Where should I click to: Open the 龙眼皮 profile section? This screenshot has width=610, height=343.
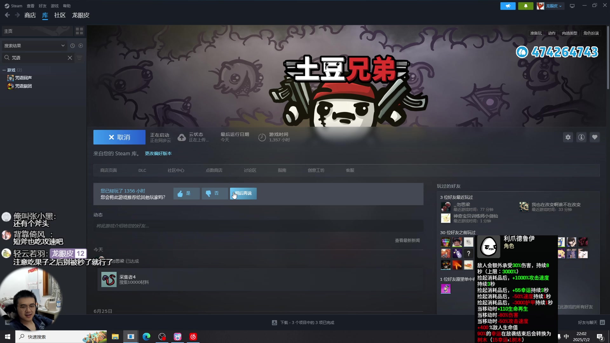(81, 15)
